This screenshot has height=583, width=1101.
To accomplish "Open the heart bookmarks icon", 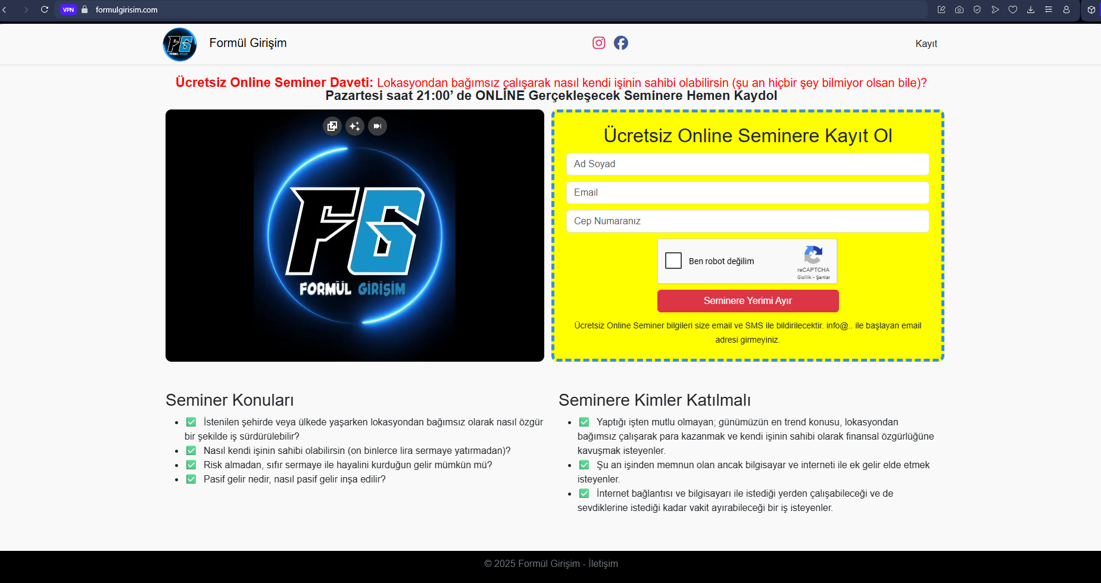I will (x=1013, y=10).
